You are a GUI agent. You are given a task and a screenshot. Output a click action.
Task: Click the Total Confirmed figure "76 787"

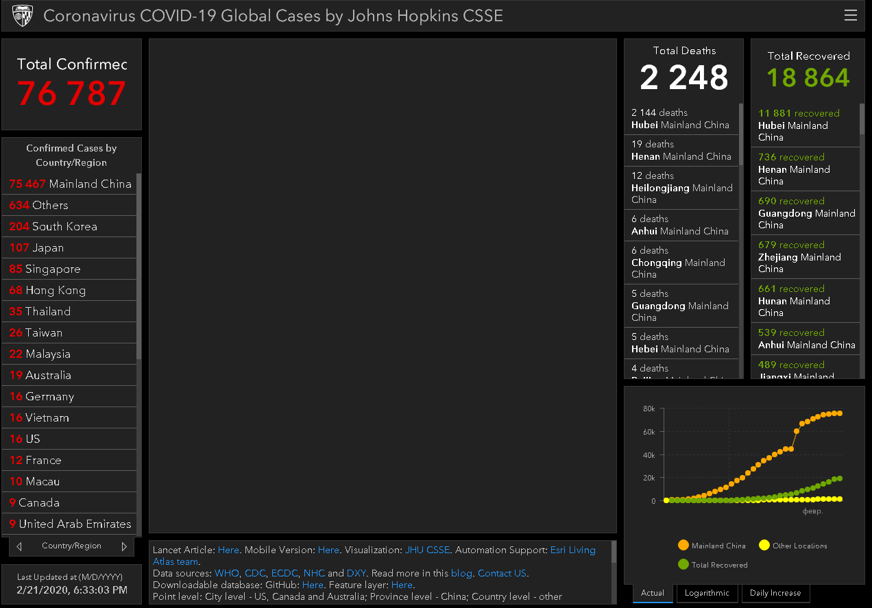click(72, 94)
